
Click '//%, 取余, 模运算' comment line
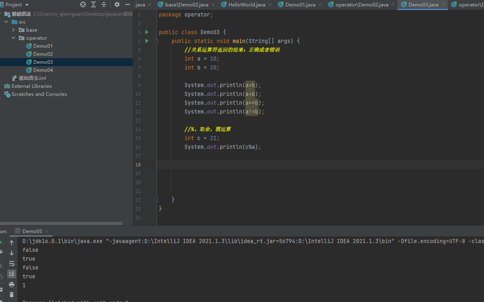208,129
